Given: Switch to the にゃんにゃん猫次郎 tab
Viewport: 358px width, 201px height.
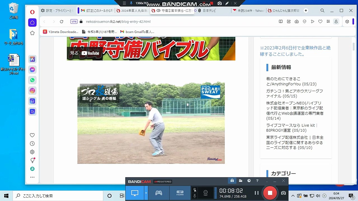Looking at the screenshot, I should [283, 11].
